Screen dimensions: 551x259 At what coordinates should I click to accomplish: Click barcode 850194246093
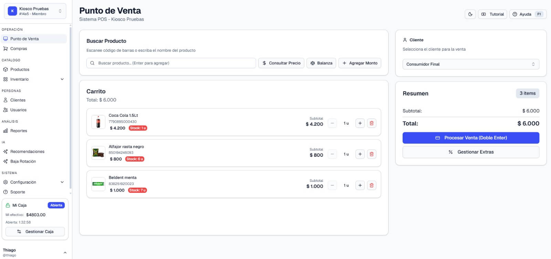(121, 153)
